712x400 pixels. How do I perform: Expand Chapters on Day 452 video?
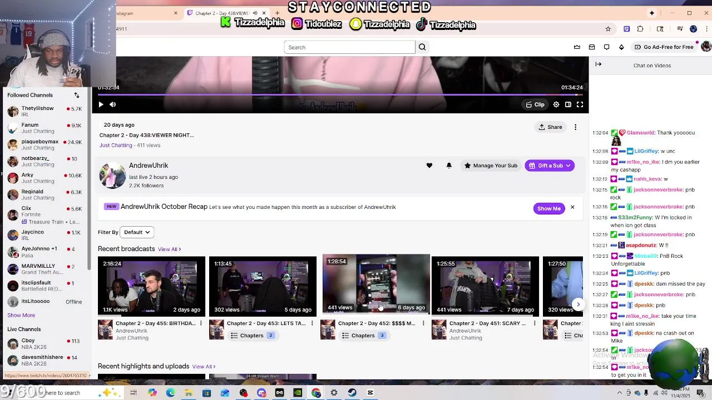[363, 336]
